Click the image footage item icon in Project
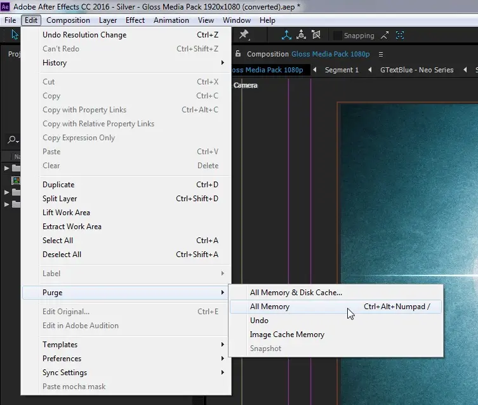The image size is (478, 405). pos(17,180)
